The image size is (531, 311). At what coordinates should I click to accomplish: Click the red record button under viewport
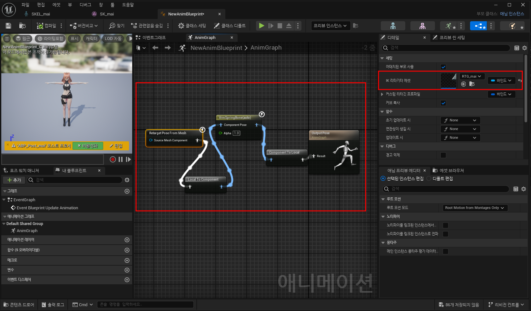[113, 159]
